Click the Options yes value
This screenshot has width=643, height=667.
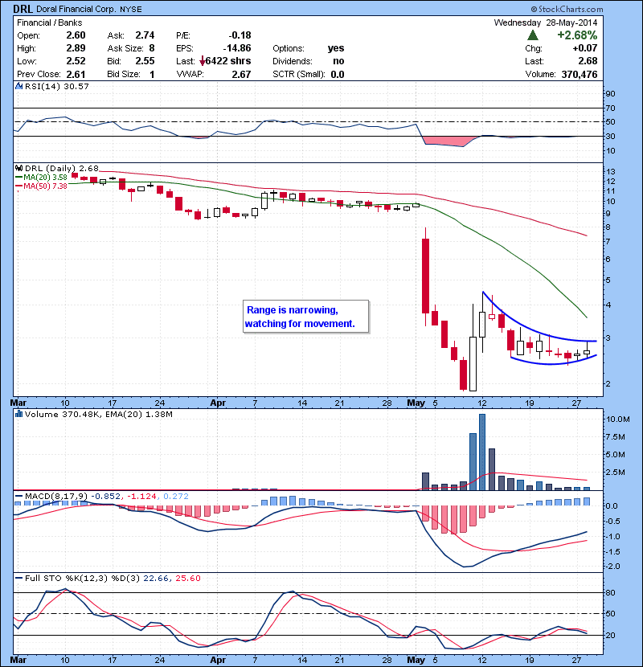point(336,48)
